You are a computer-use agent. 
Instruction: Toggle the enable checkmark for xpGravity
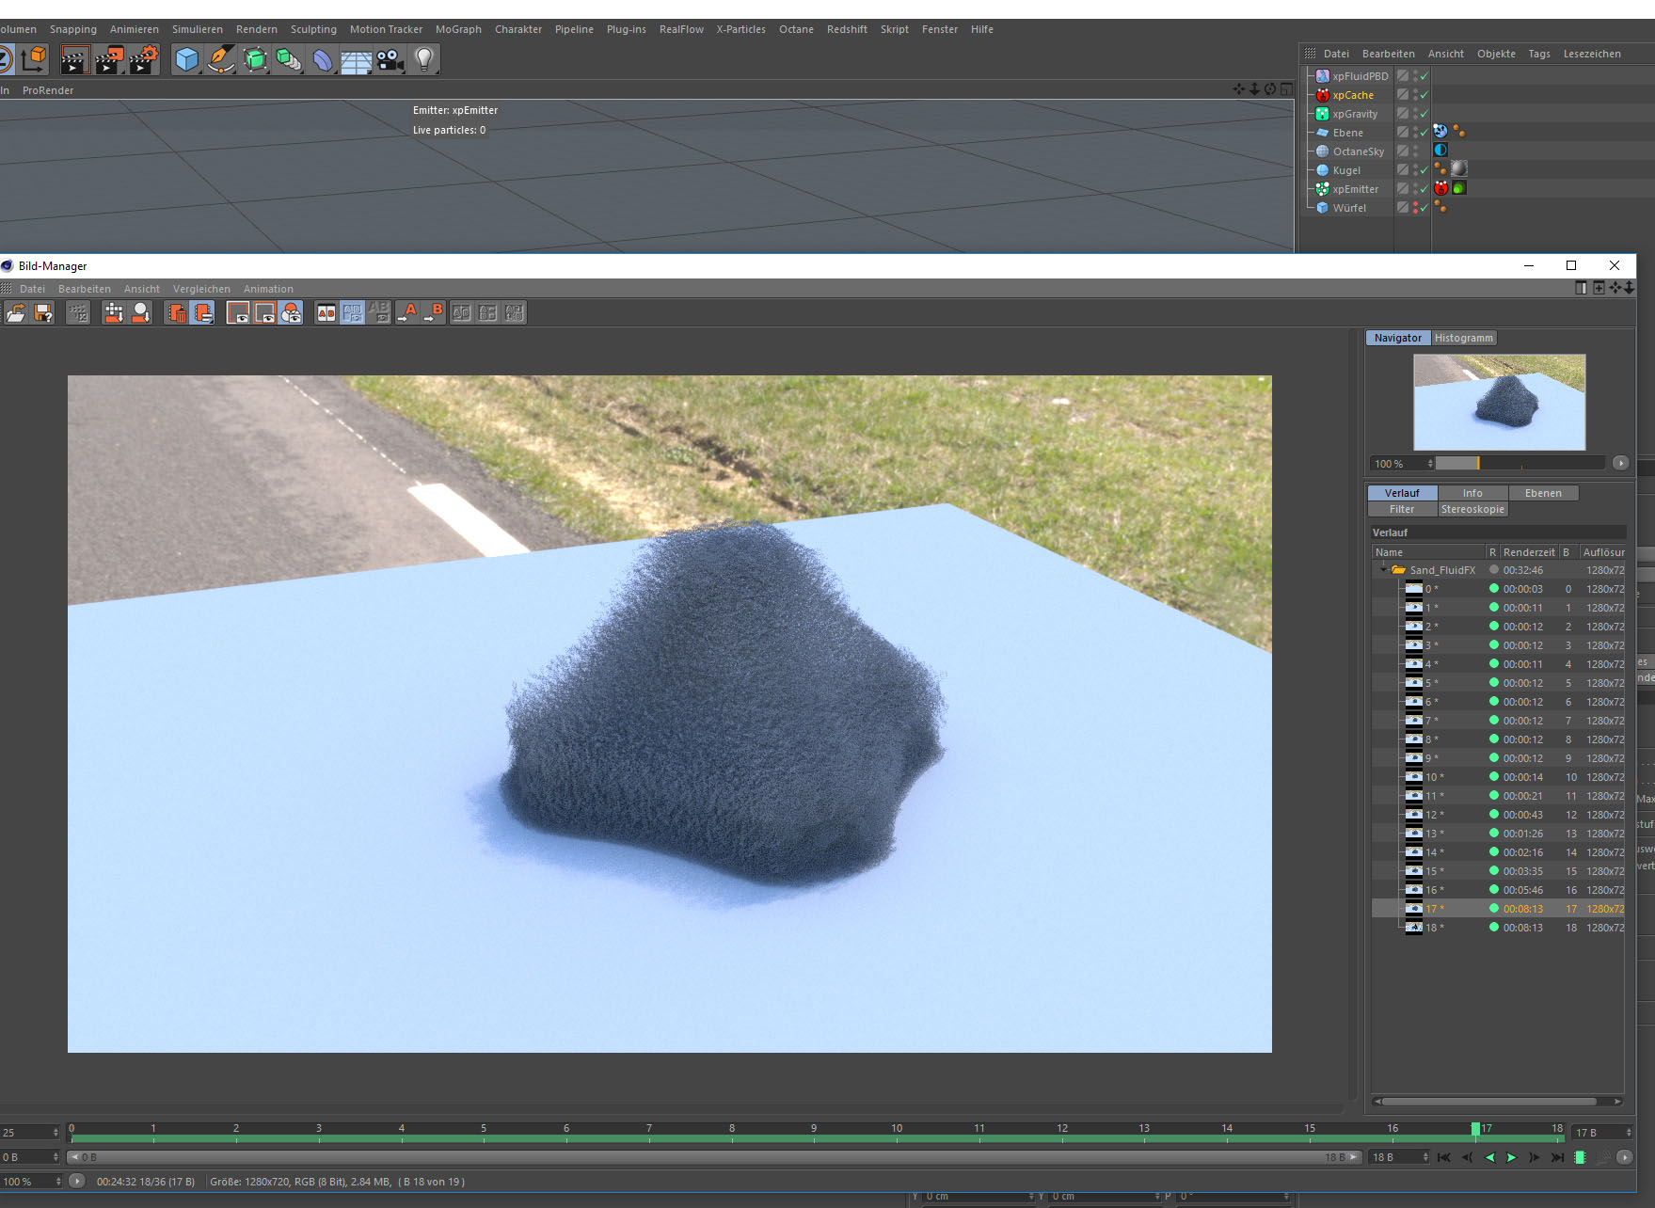pos(1424,114)
